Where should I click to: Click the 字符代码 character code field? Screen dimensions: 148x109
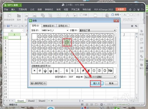click(x=72, y=77)
